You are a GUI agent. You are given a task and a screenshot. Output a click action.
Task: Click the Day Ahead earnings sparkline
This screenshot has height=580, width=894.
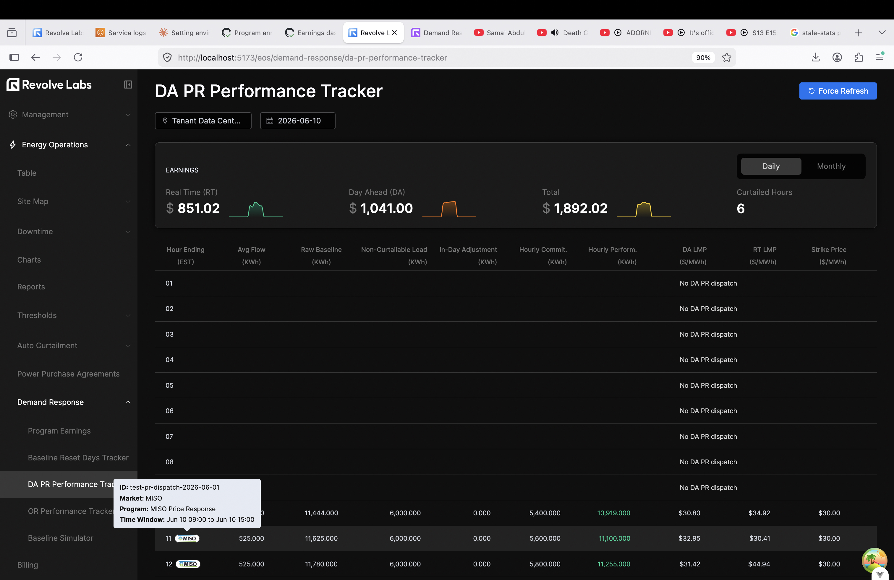coord(449,209)
